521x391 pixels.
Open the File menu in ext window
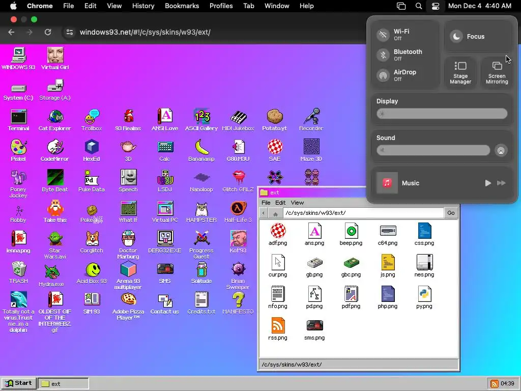pos(266,203)
